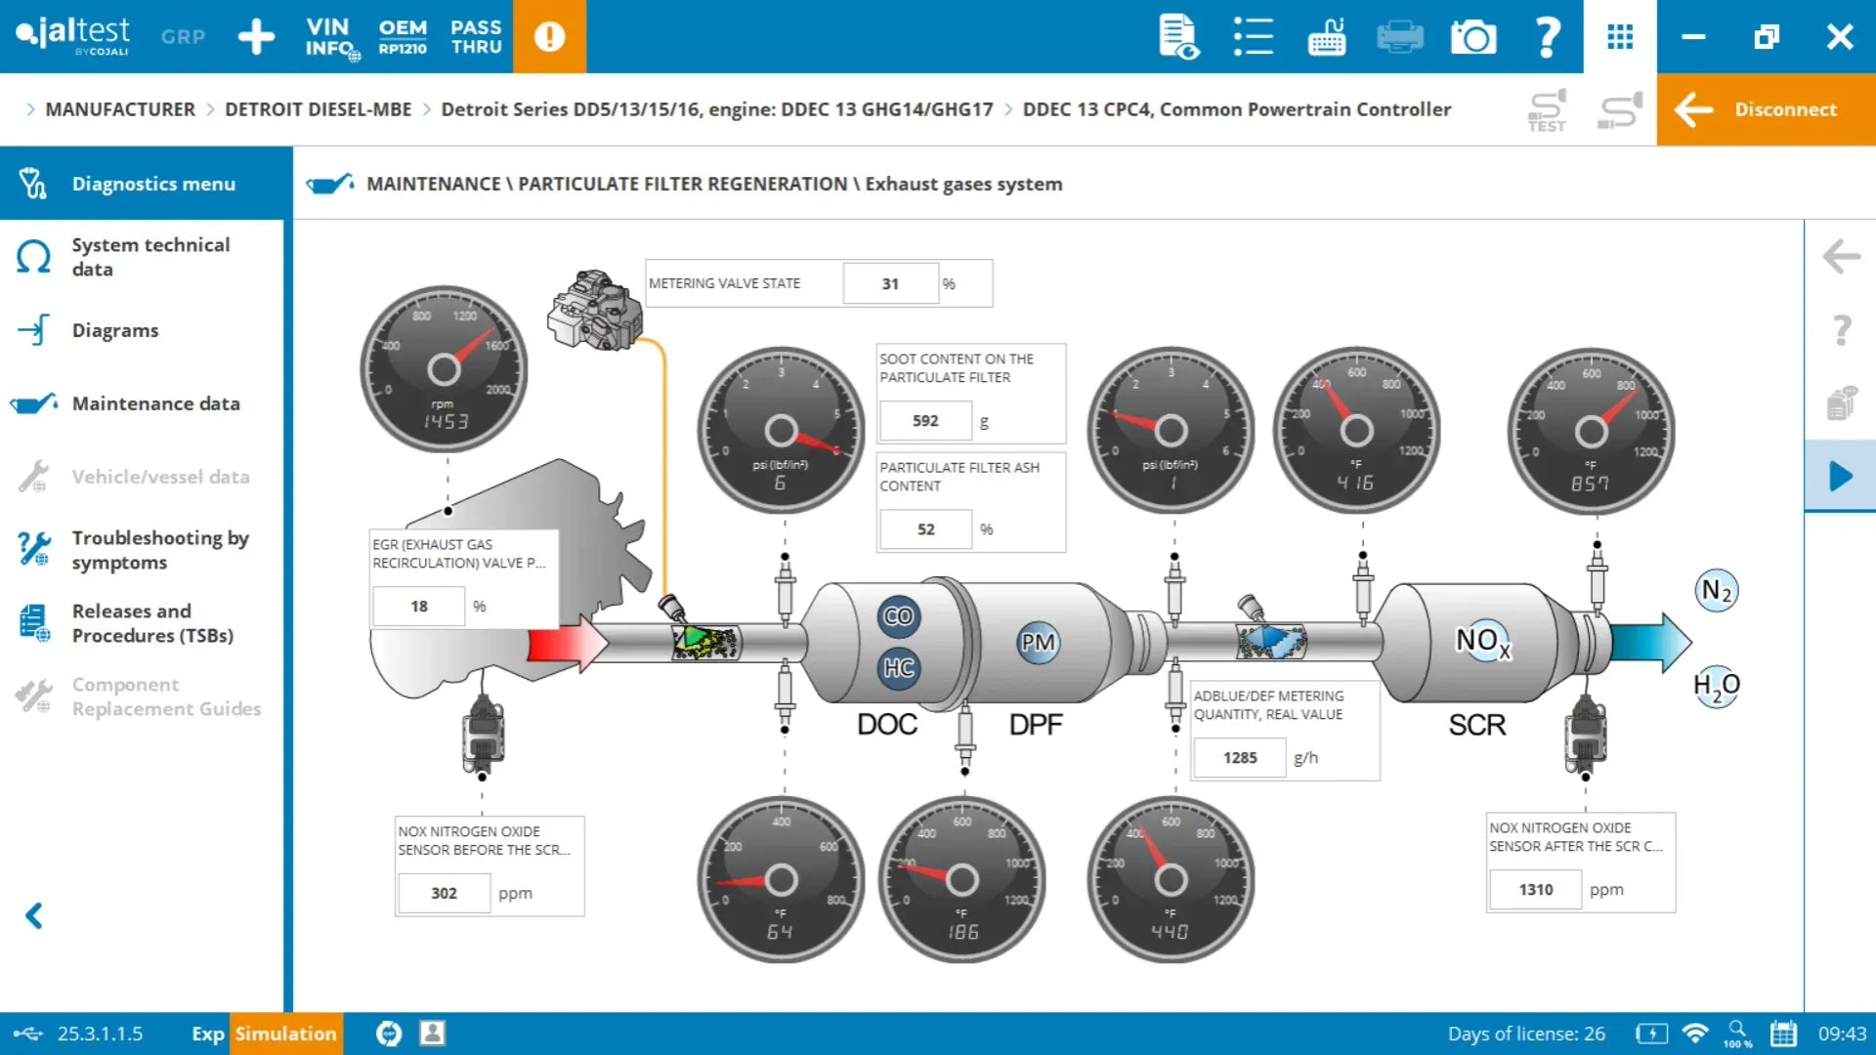Click the Simulation mode label

tap(285, 1034)
